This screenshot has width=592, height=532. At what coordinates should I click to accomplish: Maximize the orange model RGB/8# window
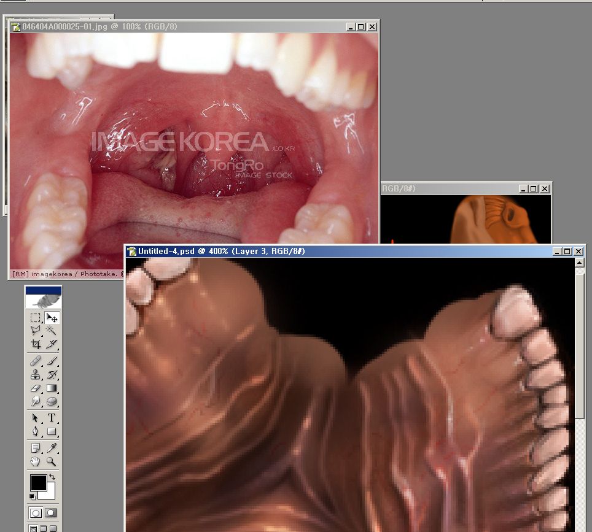pos(534,188)
